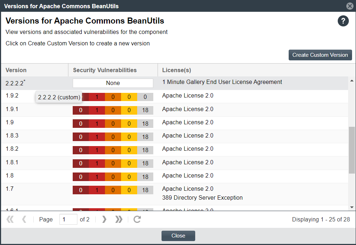
Task: Click the red count 1 for version 1.8.1
Action: (97, 163)
